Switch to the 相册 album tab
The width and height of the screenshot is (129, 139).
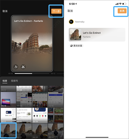click(x=5, y=81)
